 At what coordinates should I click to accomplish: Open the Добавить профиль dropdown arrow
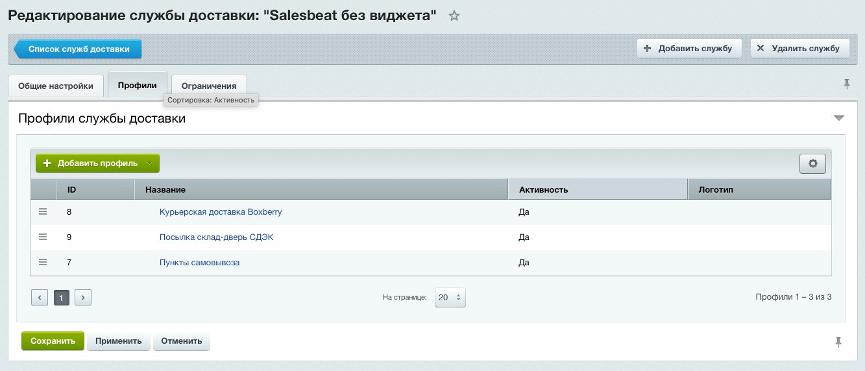[x=150, y=163]
